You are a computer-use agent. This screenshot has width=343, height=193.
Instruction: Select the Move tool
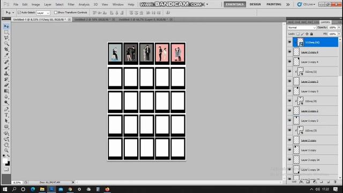(6, 26)
